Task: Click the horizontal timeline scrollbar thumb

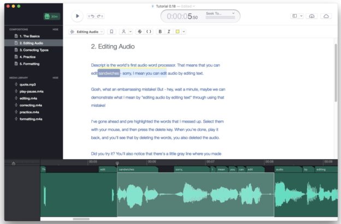Action: point(81,219)
